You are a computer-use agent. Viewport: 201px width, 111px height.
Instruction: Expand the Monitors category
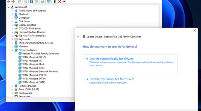pos(12,47)
